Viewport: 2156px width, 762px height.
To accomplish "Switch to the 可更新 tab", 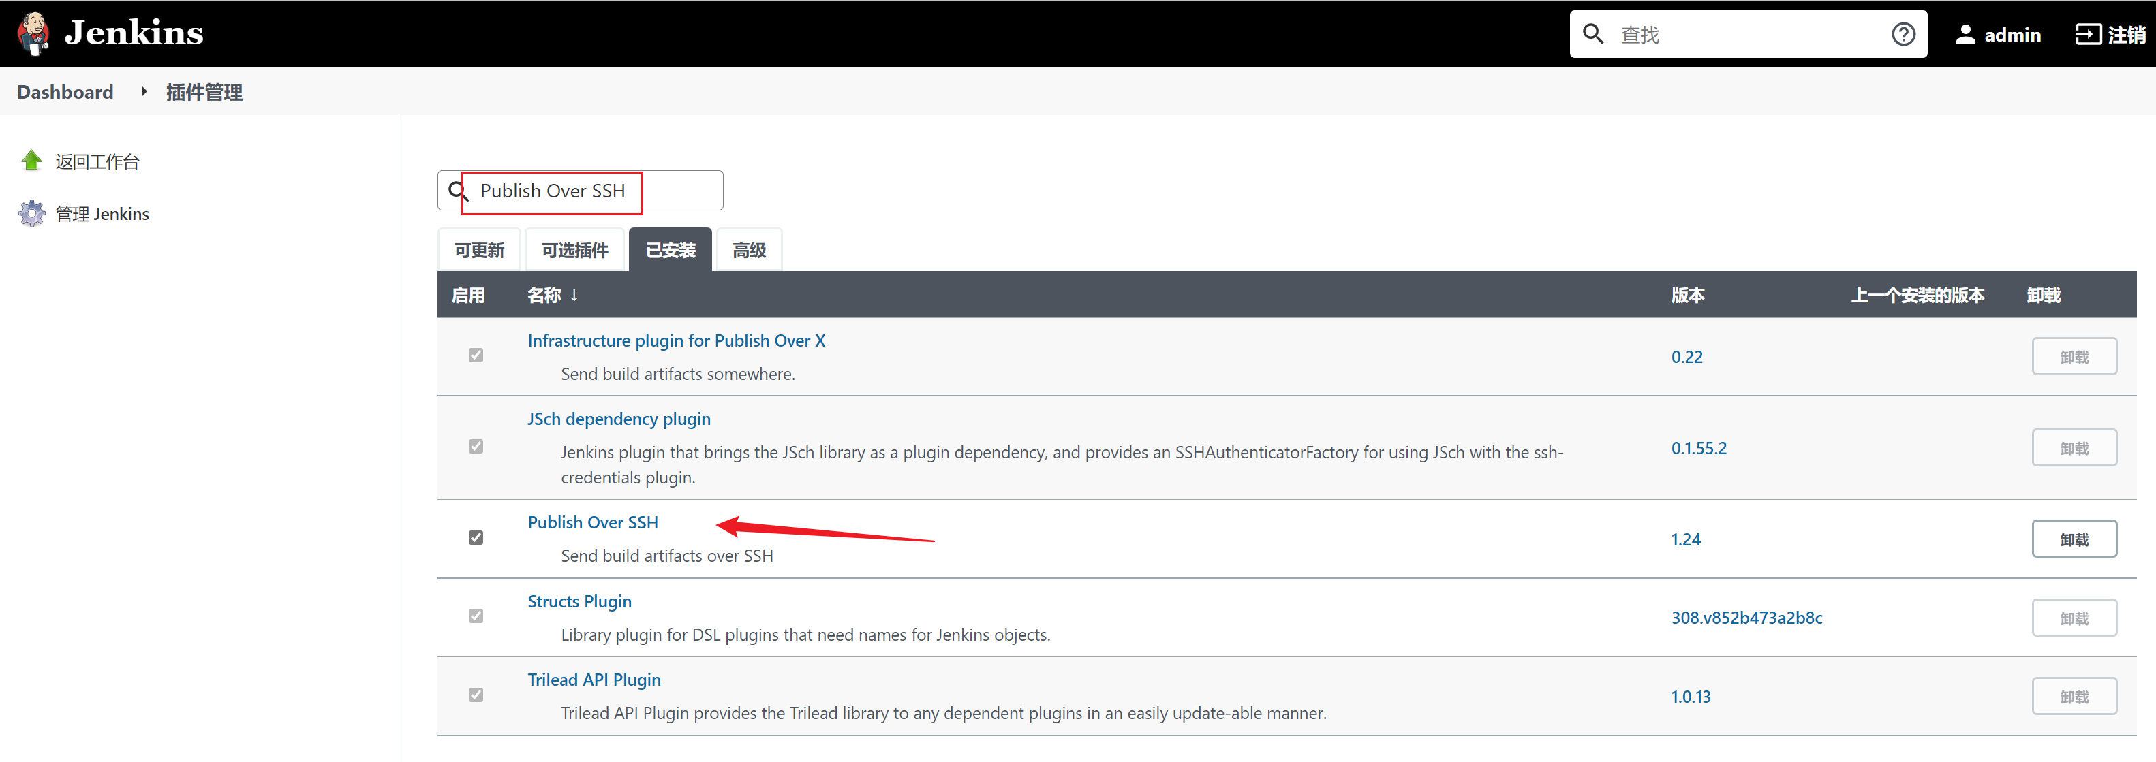I will point(480,250).
